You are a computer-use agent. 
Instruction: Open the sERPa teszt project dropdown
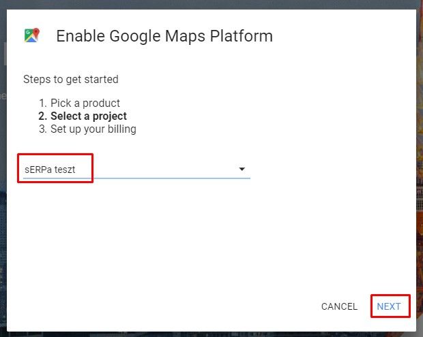136,170
